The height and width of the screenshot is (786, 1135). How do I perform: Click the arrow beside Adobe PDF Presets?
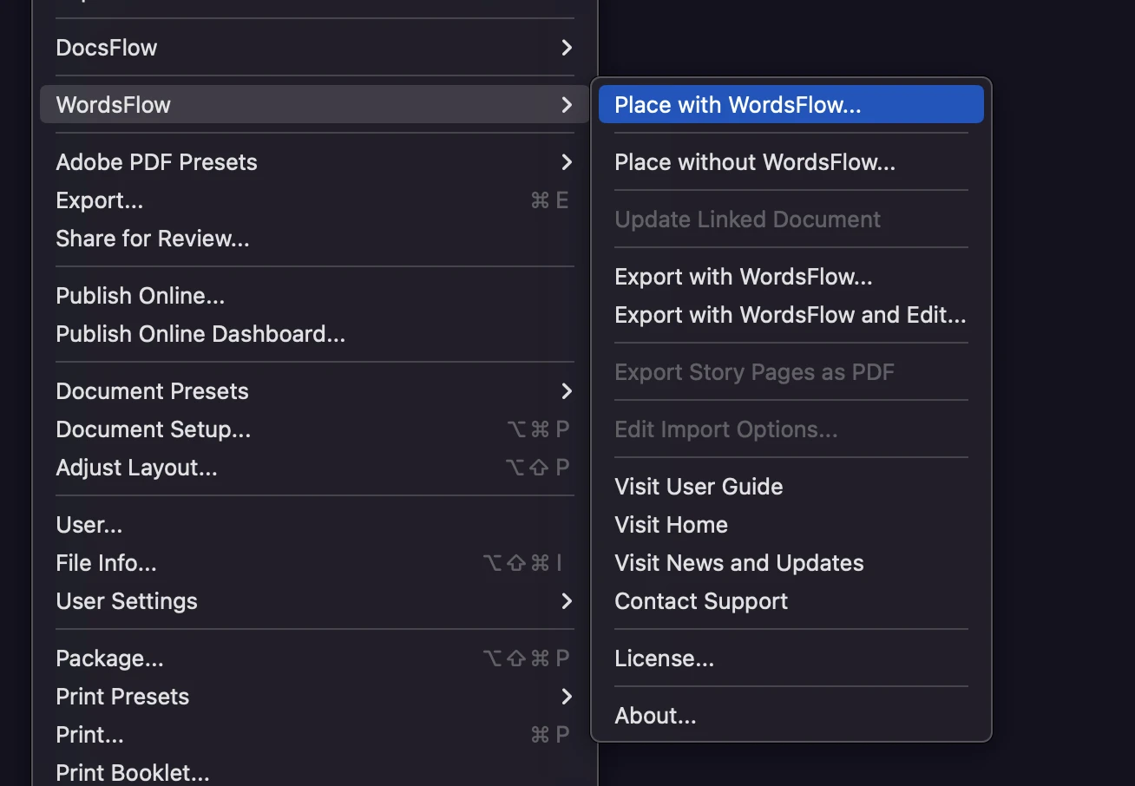[x=567, y=162]
